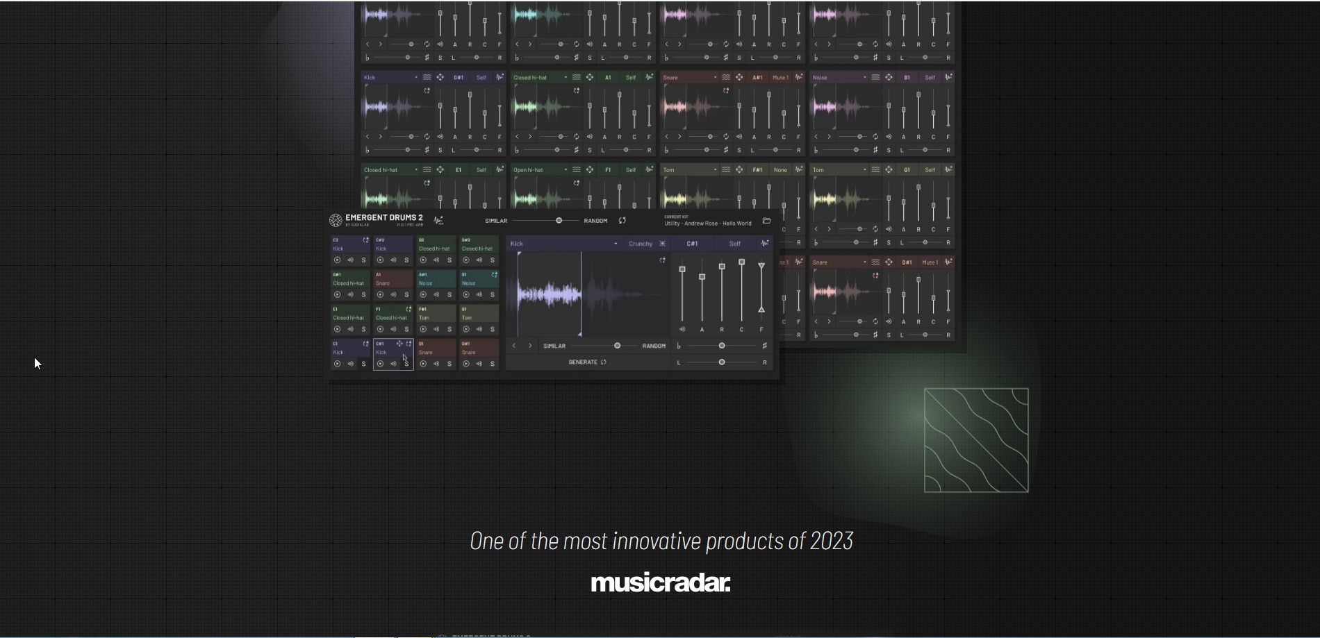Click the regenerate icon on B1 Noise pad

click(x=495, y=275)
